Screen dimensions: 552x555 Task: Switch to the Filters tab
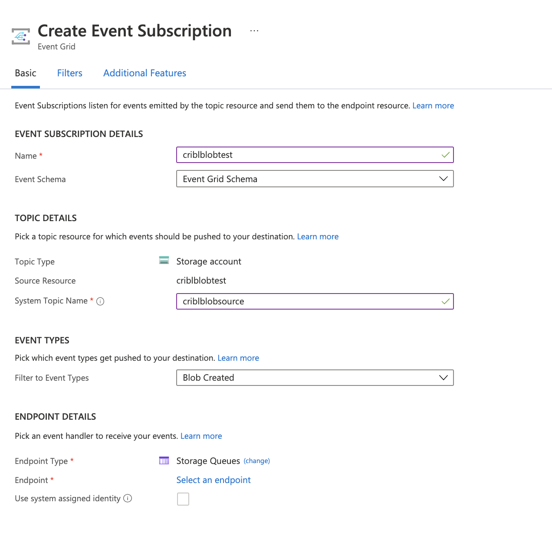click(69, 73)
